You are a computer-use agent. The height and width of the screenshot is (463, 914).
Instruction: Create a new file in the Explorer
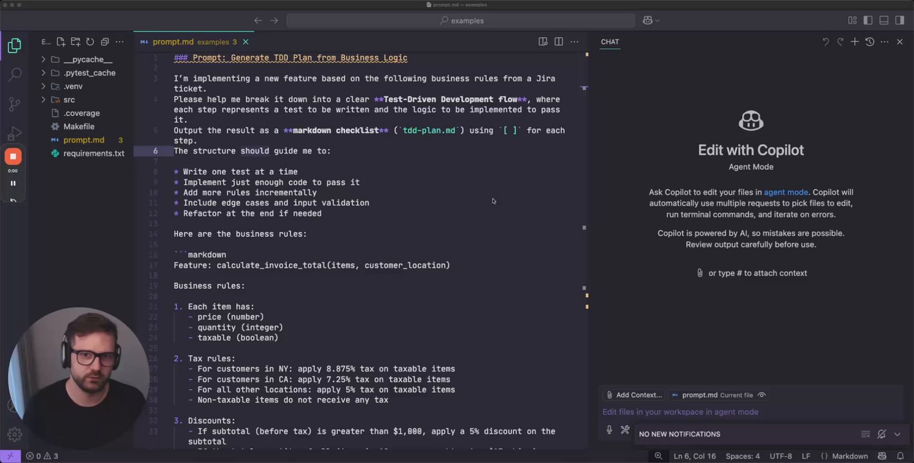tap(61, 42)
